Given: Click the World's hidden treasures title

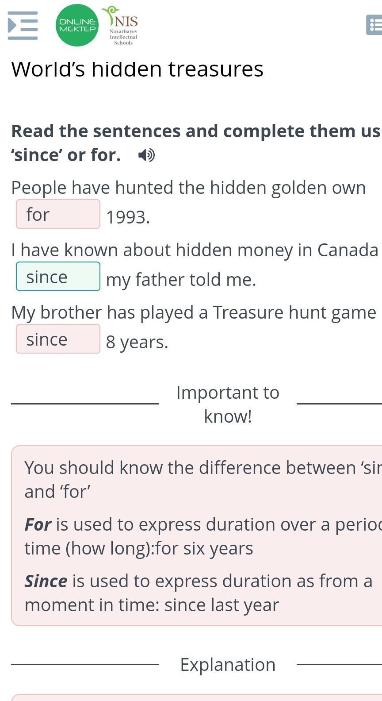Looking at the screenshot, I should (137, 69).
